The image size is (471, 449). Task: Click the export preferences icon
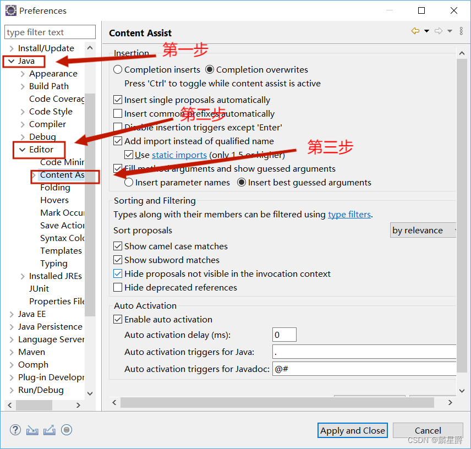(x=50, y=430)
